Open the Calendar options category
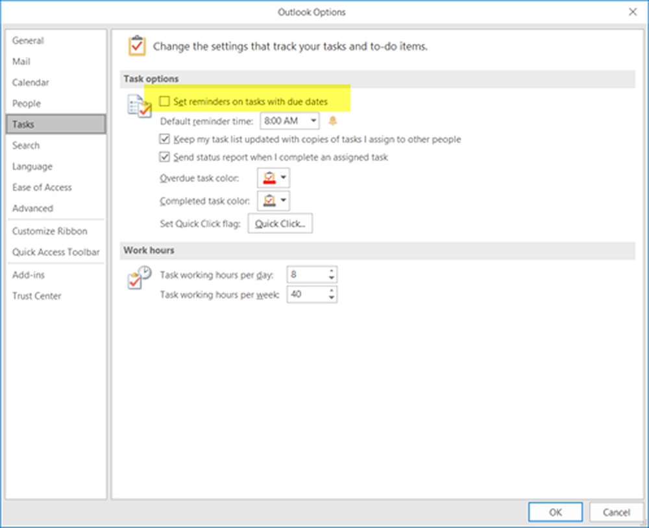The width and height of the screenshot is (649, 528). 31,82
